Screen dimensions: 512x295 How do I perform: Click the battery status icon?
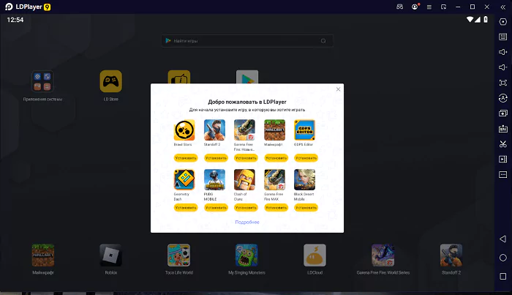pyautogui.click(x=486, y=20)
